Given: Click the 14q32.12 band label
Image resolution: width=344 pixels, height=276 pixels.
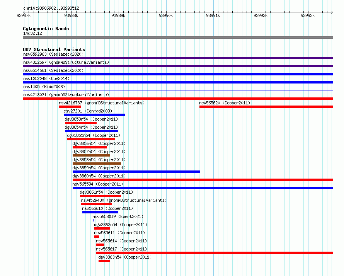Looking at the screenshot, I should pos(32,33).
